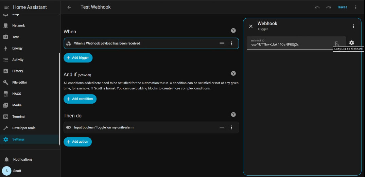Open automation overflow menu in header

click(356, 7)
